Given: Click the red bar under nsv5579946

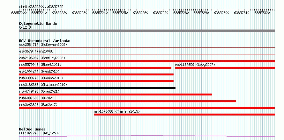Looking at the screenshot, I should [x=95, y=67].
